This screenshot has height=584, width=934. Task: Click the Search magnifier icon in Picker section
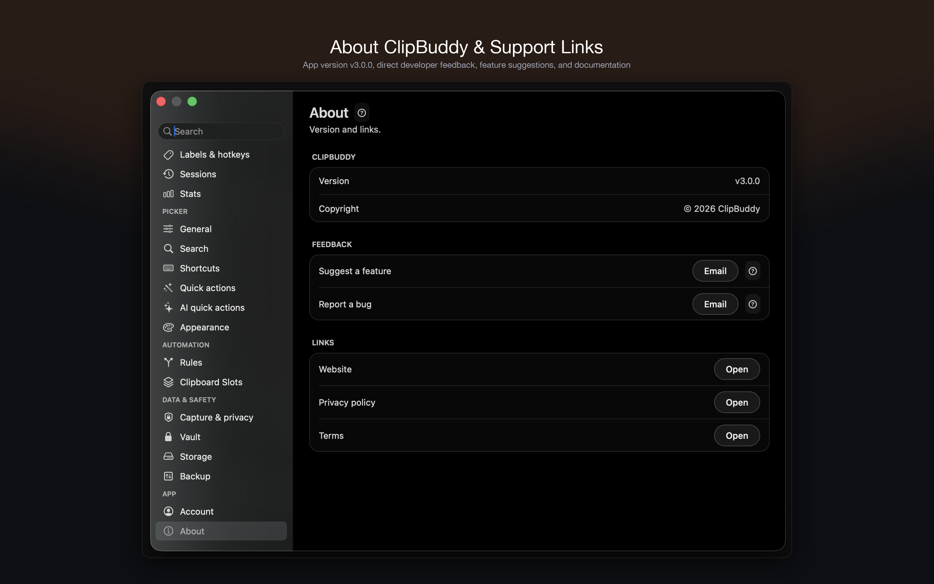[168, 248]
